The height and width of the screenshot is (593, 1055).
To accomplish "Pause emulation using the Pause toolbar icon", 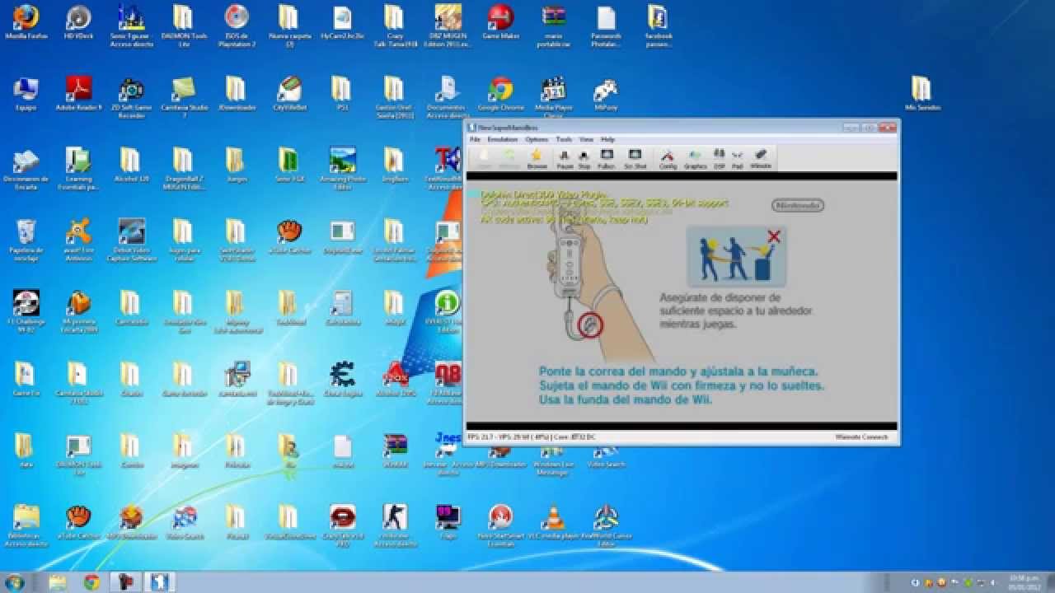I will coord(565,157).
